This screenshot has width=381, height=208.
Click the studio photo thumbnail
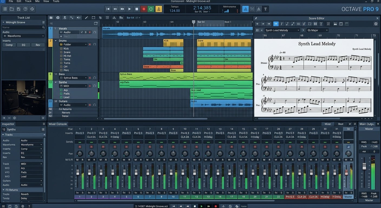click(24, 97)
